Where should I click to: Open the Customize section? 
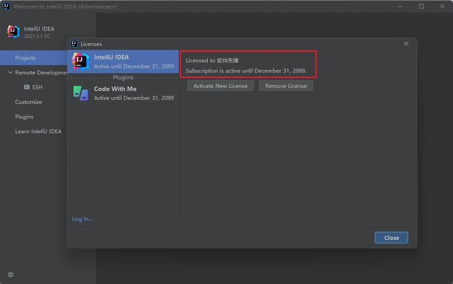pyautogui.click(x=28, y=102)
